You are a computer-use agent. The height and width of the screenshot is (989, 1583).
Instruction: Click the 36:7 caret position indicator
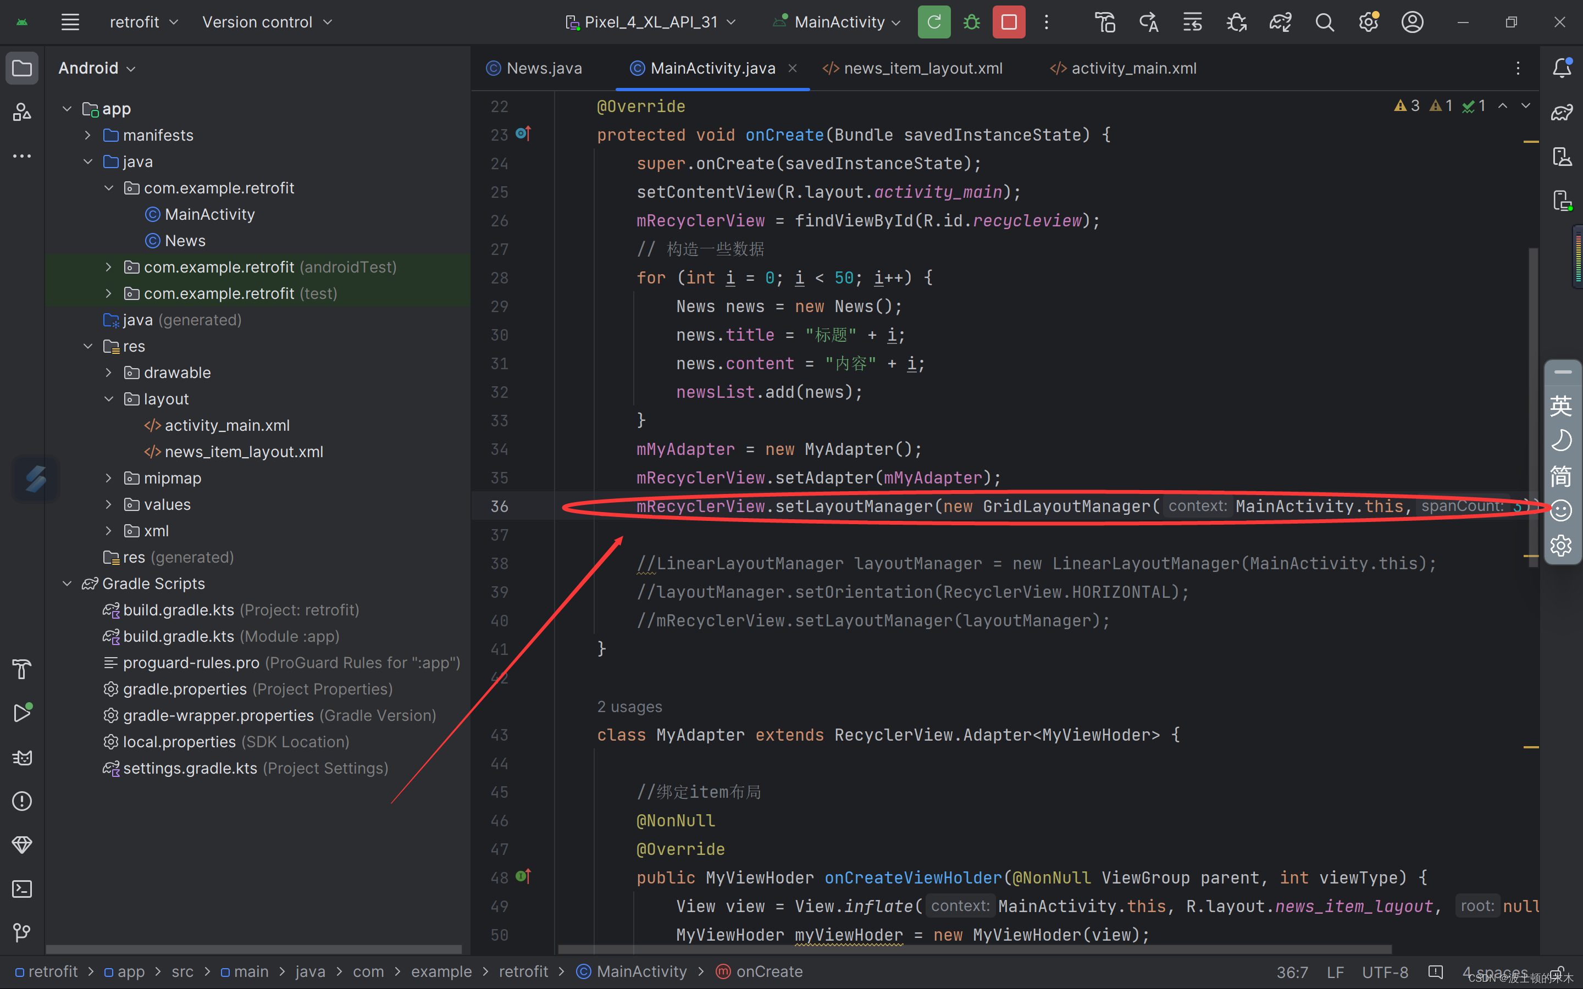click(x=1292, y=973)
